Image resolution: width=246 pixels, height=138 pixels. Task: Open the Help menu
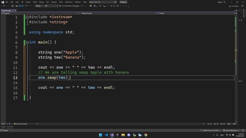pyautogui.click(x=85, y=2)
